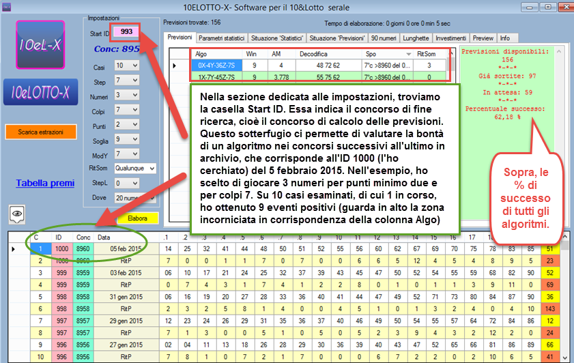
Task: Sort by the Decodifica column header
Action: [328, 54]
